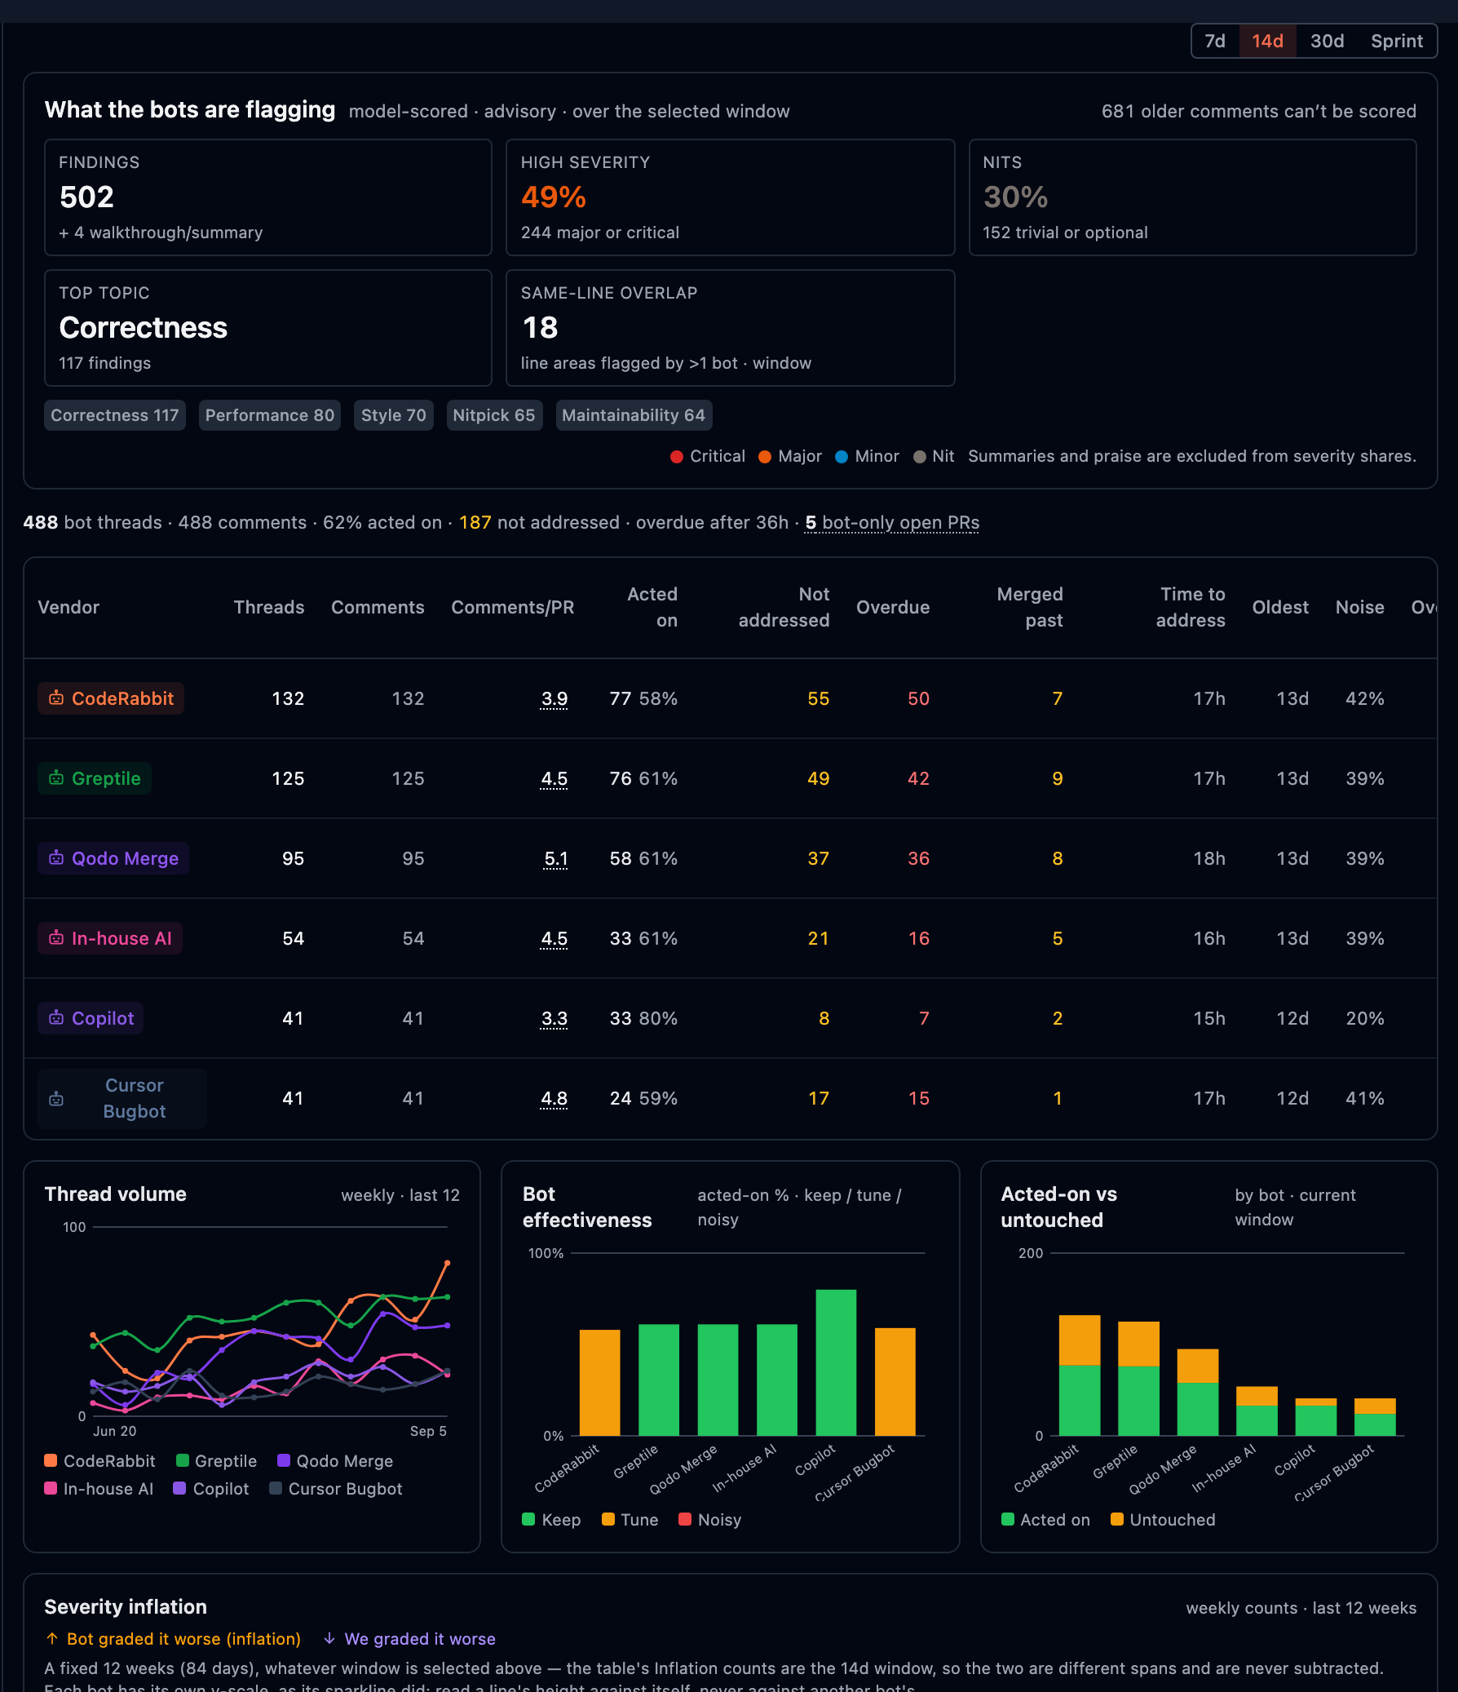Click the Minor blue severity legend dot
Screen dimensions: 1458x1692
pos(842,457)
